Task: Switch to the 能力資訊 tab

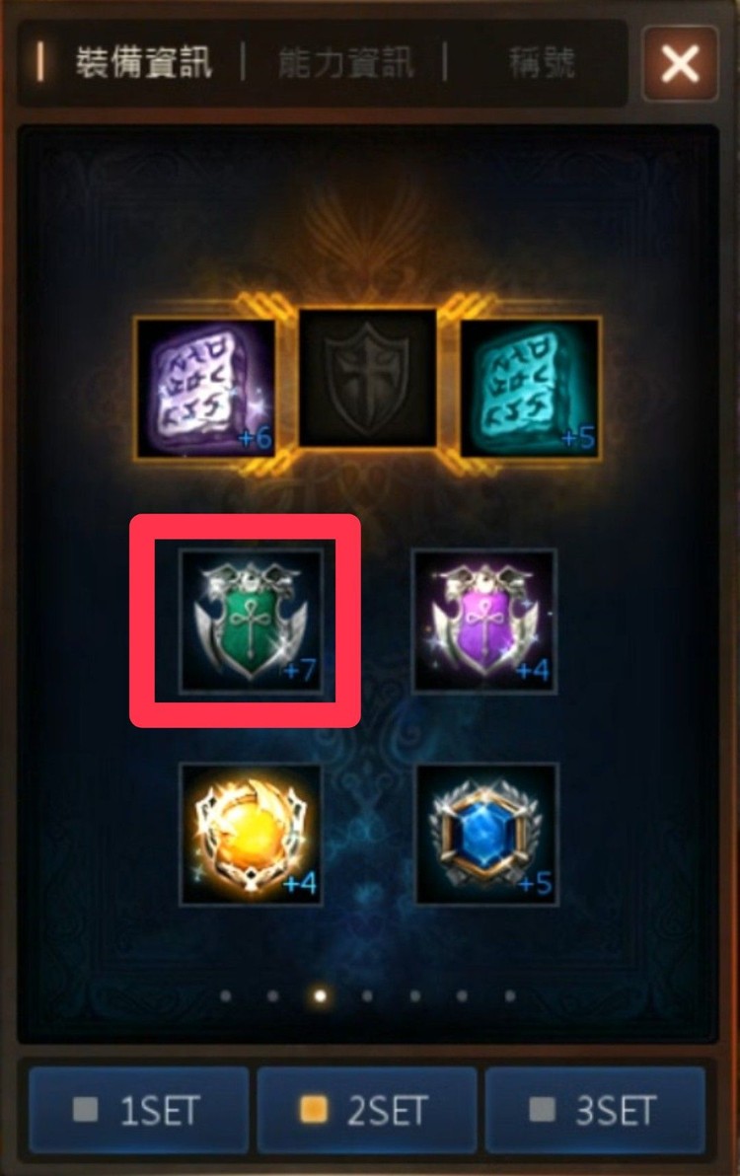Action: tap(345, 62)
